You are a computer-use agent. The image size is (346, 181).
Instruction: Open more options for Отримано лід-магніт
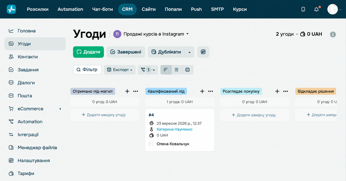[136, 91]
